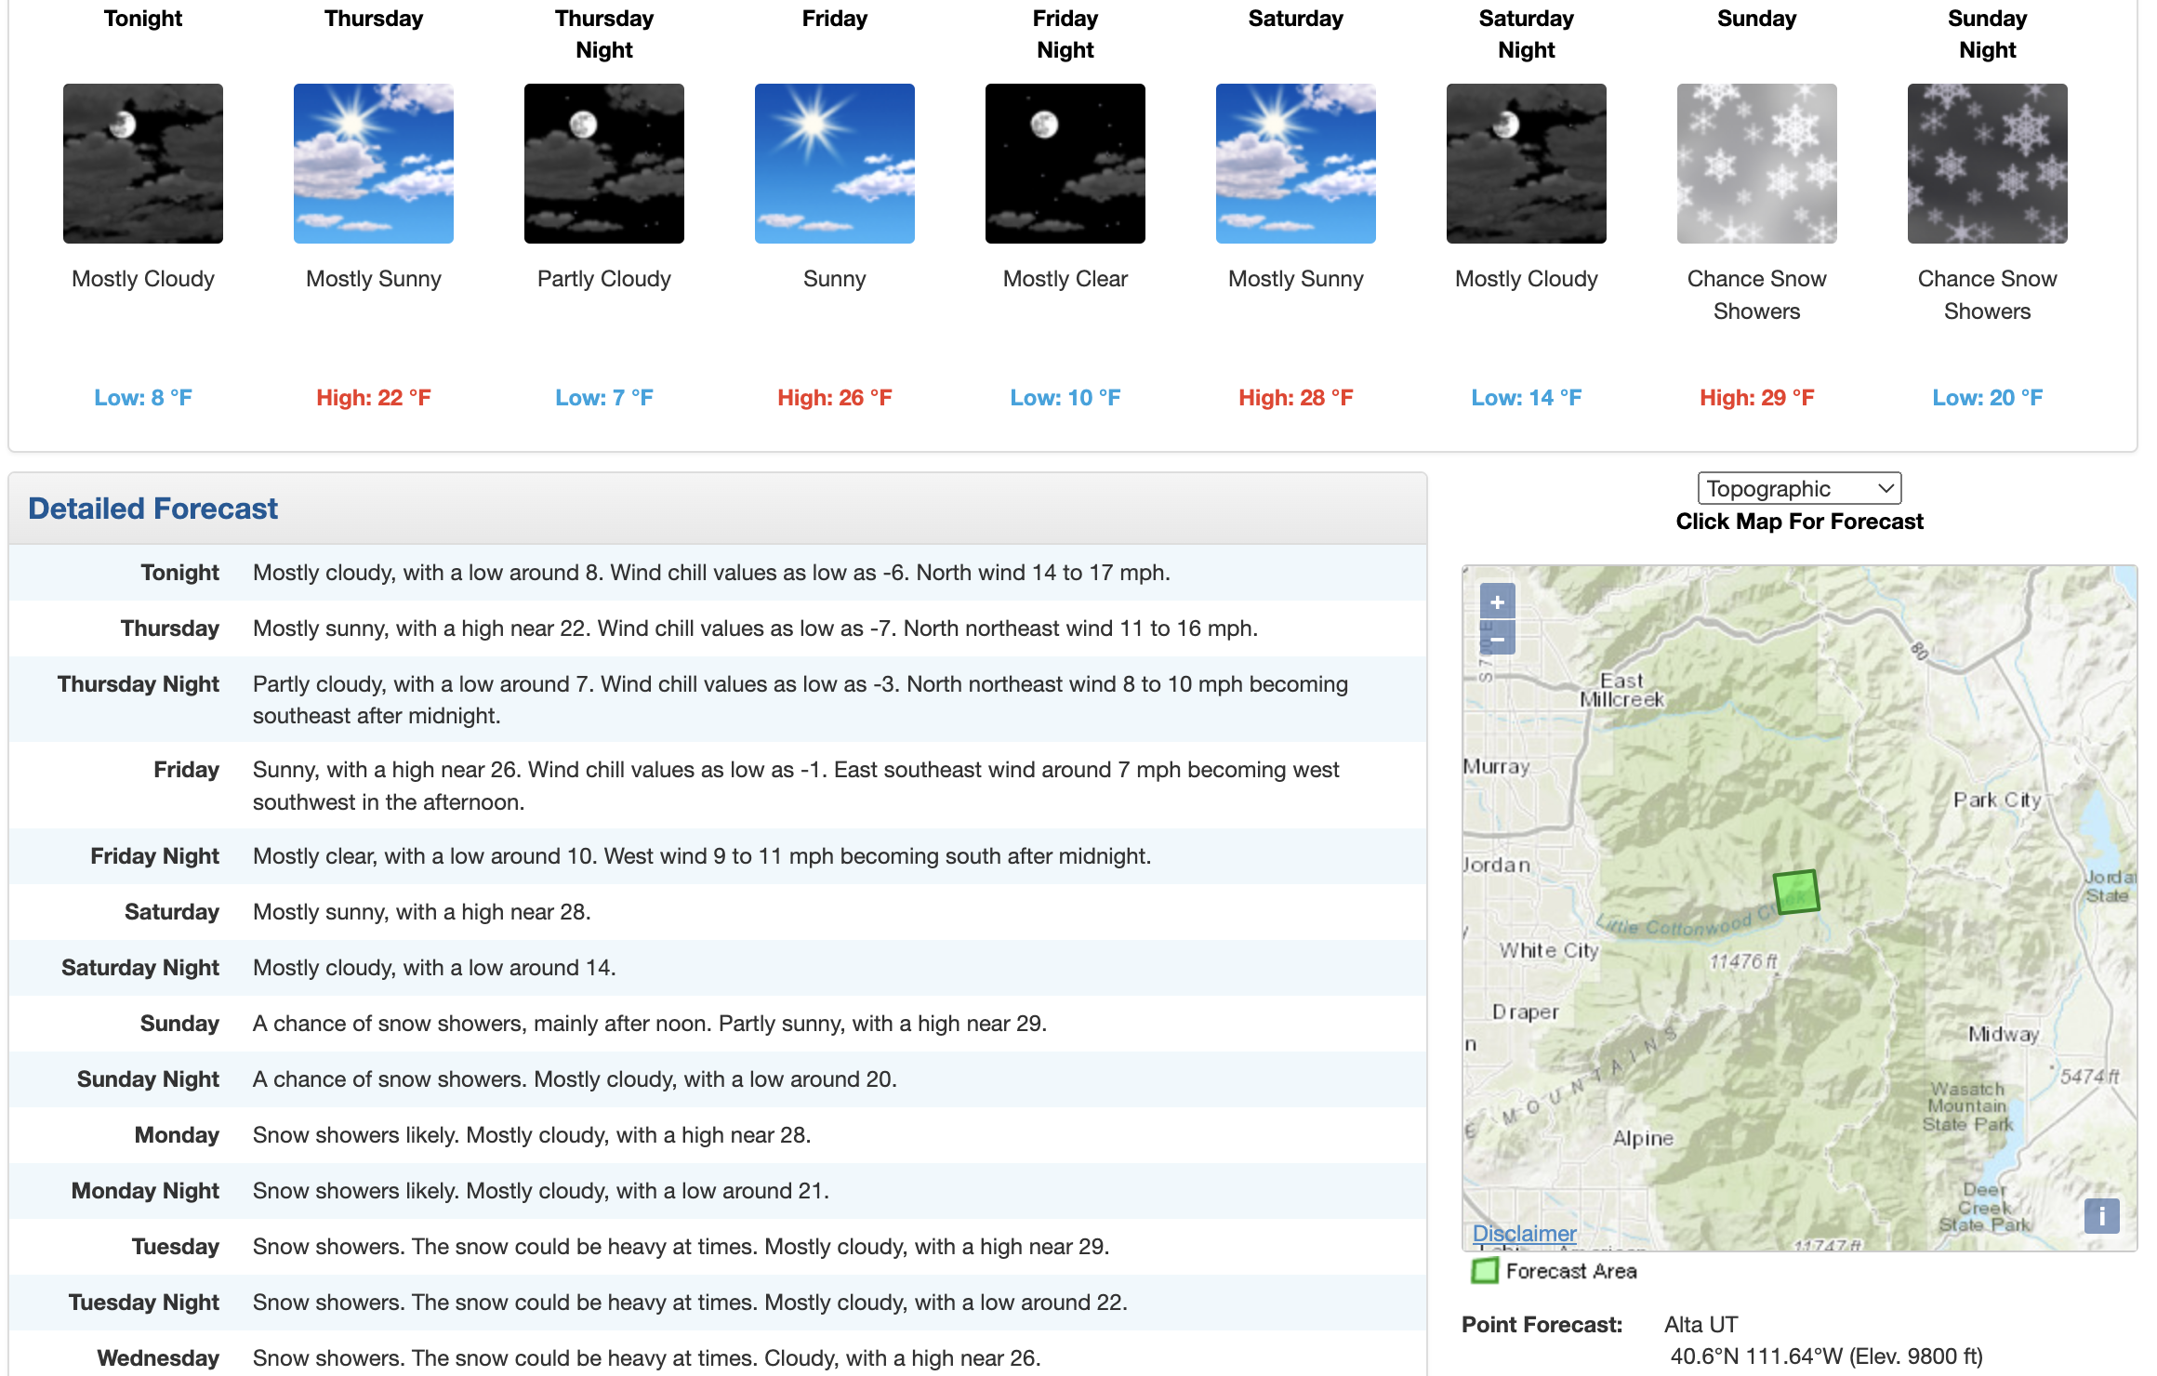This screenshot has width=2157, height=1376.
Task: Click the Tonight mostly cloudy forecast icon
Action: [x=143, y=164]
